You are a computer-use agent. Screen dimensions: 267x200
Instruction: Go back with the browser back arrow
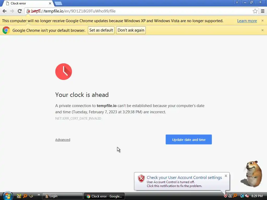point(5,11)
